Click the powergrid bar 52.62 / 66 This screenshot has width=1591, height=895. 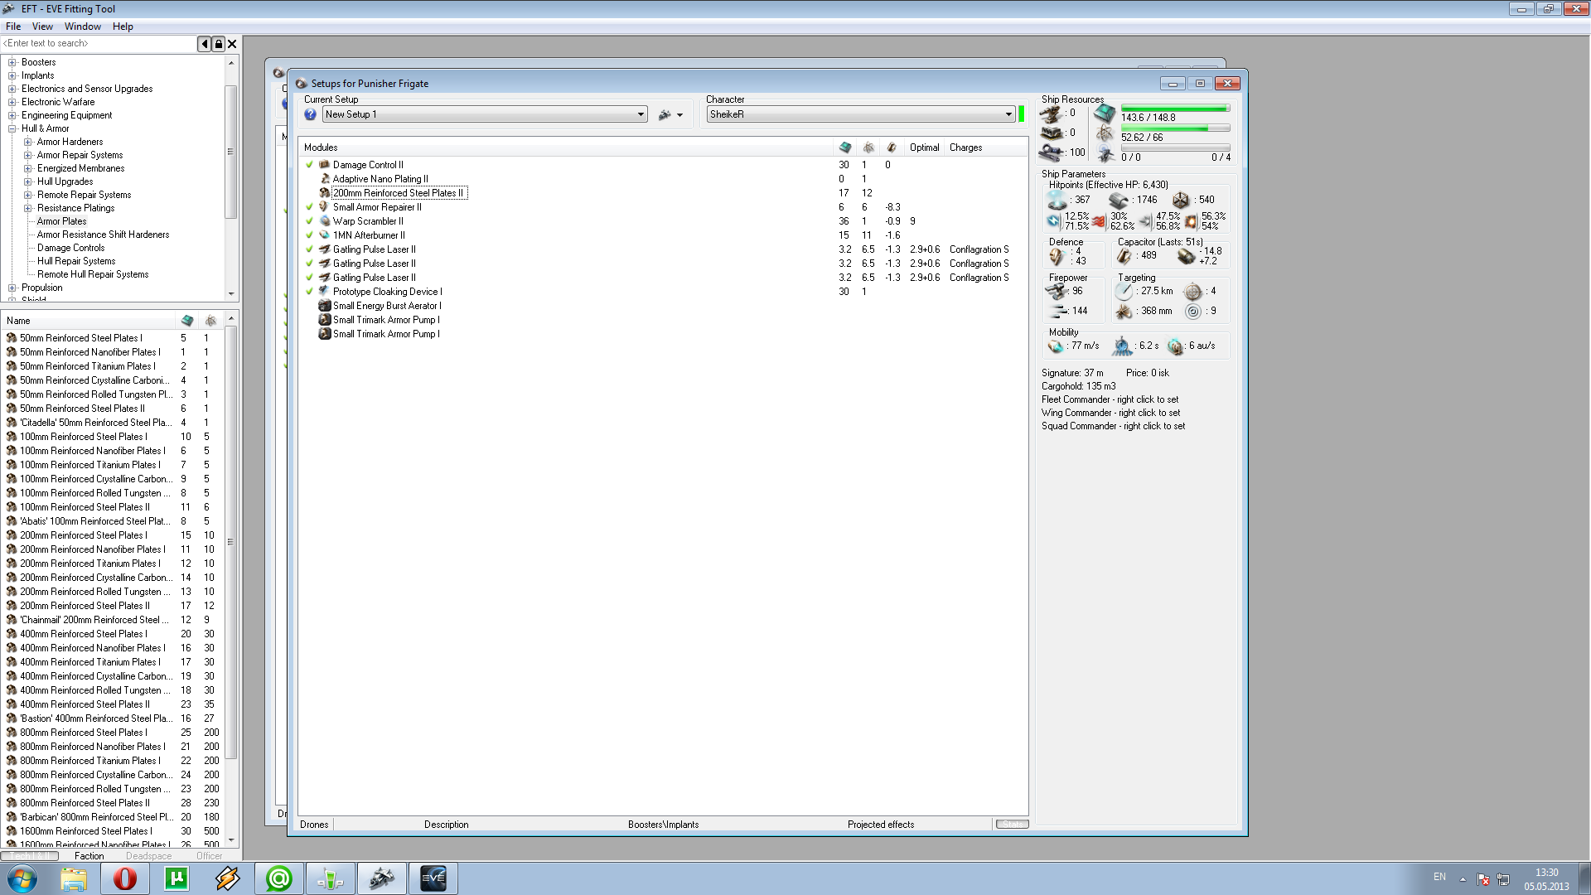(1175, 128)
